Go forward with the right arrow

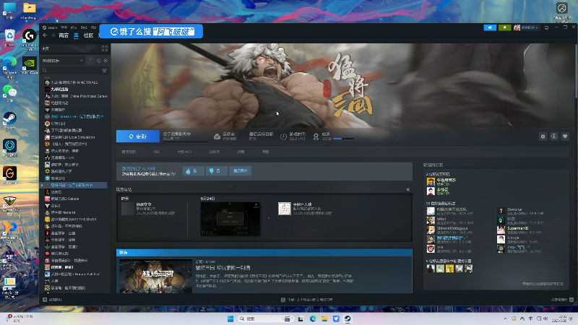coord(53,35)
